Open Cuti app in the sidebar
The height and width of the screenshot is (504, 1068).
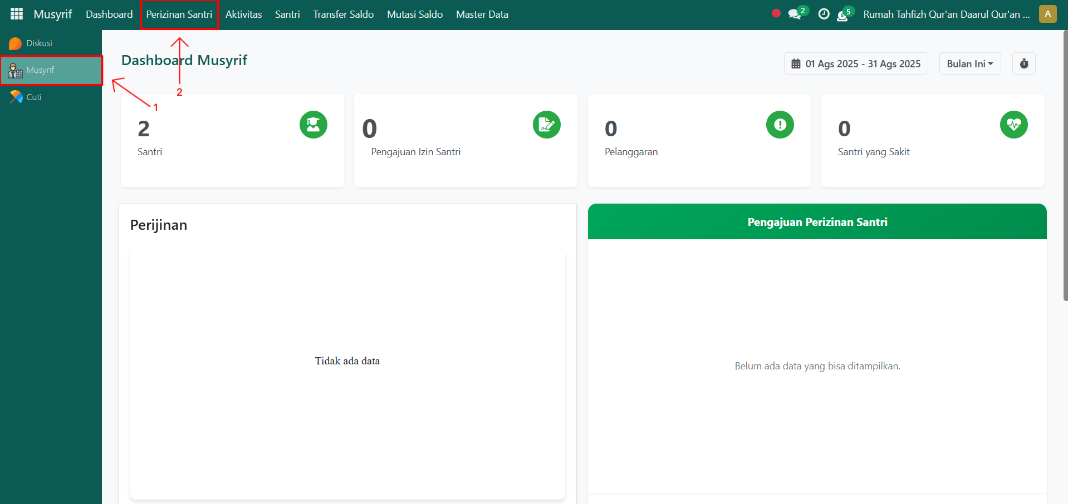[x=33, y=97]
